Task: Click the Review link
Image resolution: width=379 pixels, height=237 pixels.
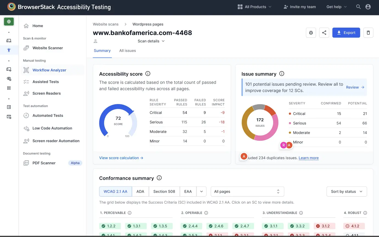Action: (x=355, y=87)
